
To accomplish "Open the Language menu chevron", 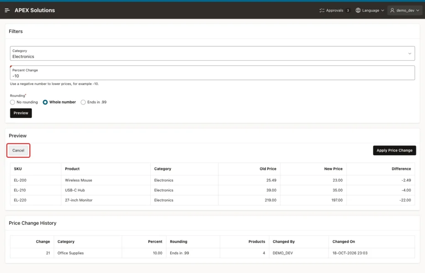I will 382,10.
